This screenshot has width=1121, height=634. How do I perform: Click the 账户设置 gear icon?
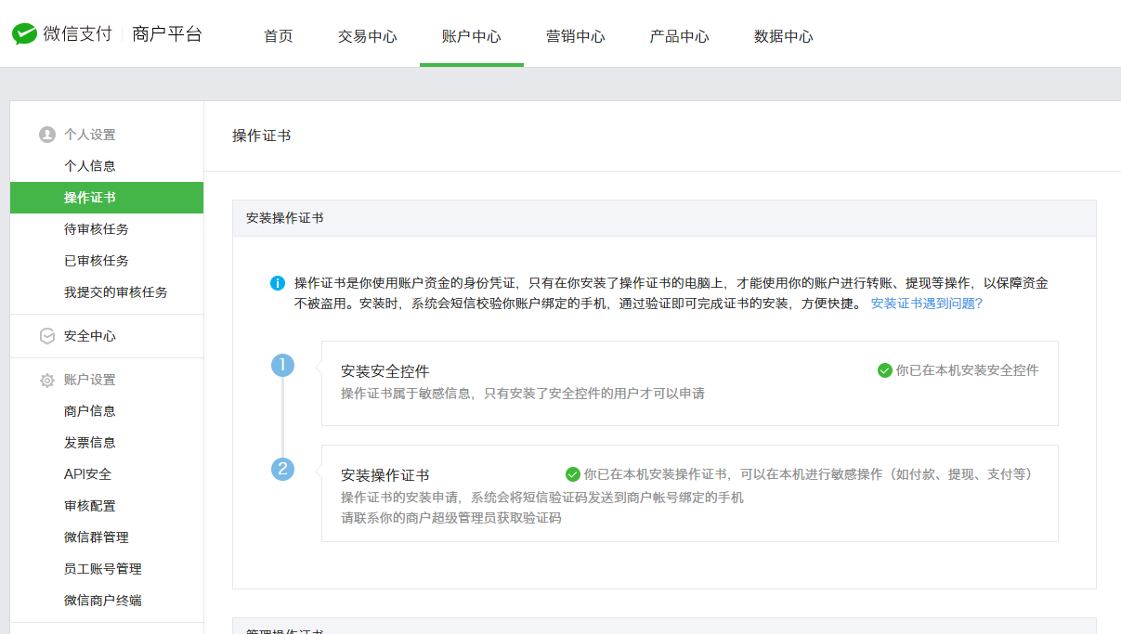[x=47, y=380]
